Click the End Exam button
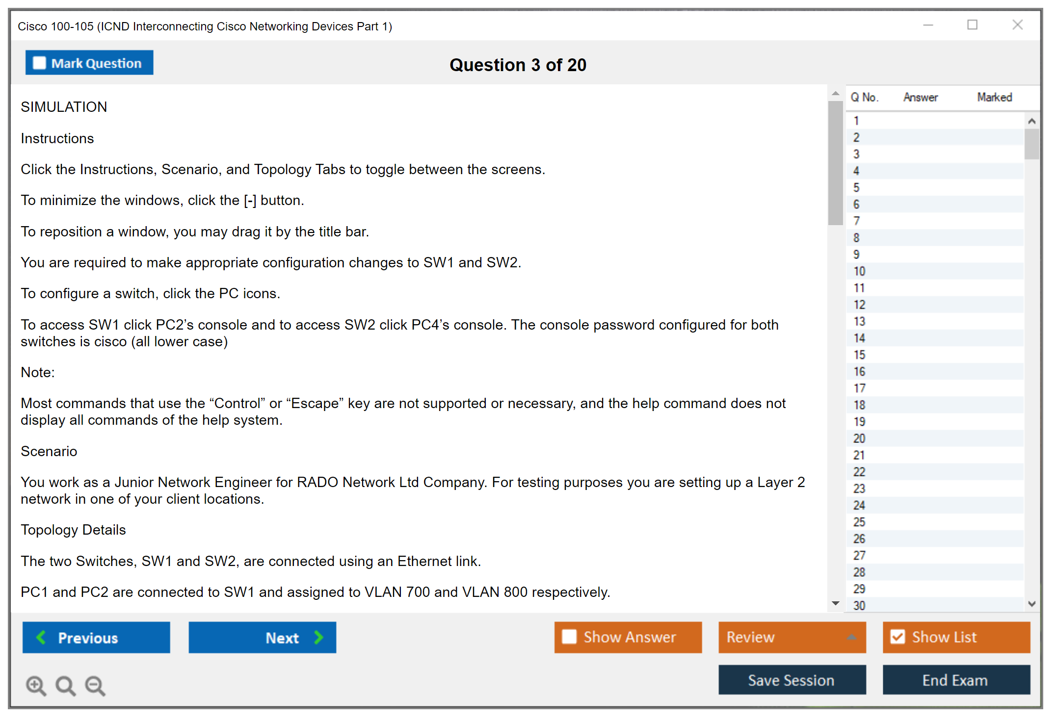 (x=955, y=680)
